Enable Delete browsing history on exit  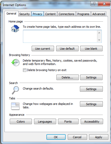(x=25, y=70)
